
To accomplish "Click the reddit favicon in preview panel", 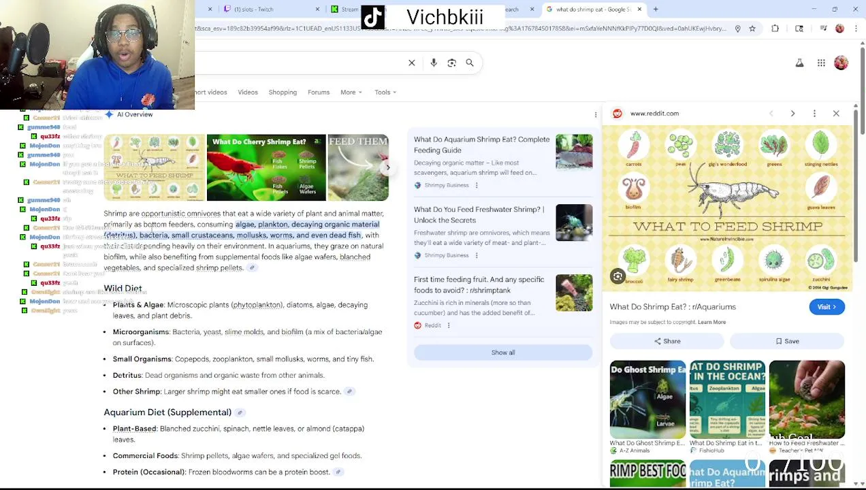I will click(x=618, y=114).
